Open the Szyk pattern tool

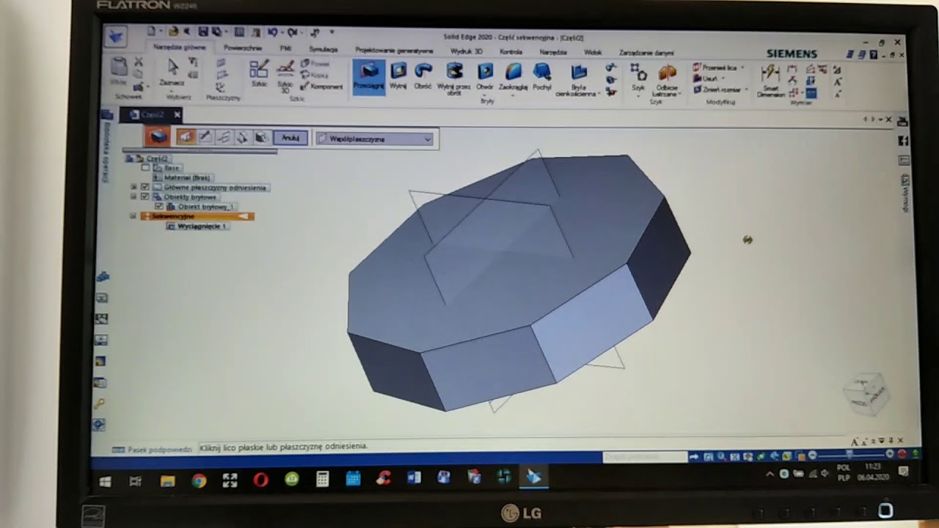(x=639, y=77)
